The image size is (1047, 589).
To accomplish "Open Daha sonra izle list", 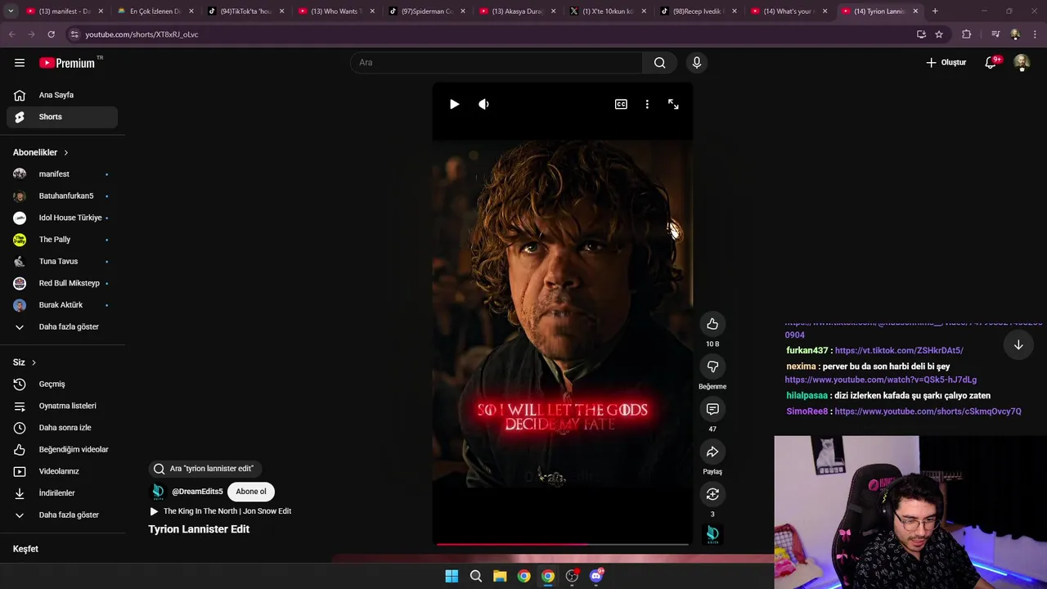I will (62, 428).
